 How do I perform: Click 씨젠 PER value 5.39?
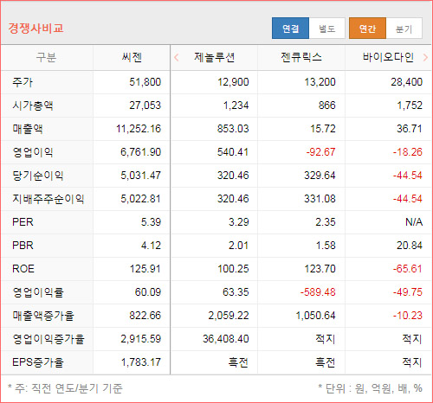pyautogui.click(x=151, y=222)
